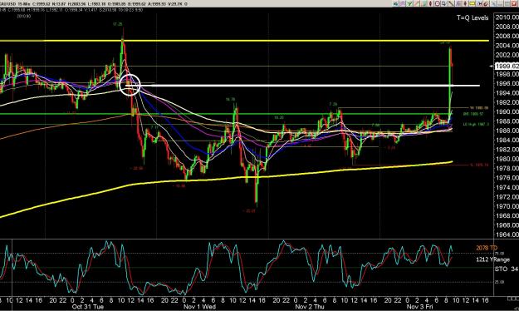This screenshot has height=311, width=519.
Task: Select the dark diagonal line tool
Action: pyautogui.click(x=451, y=3)
